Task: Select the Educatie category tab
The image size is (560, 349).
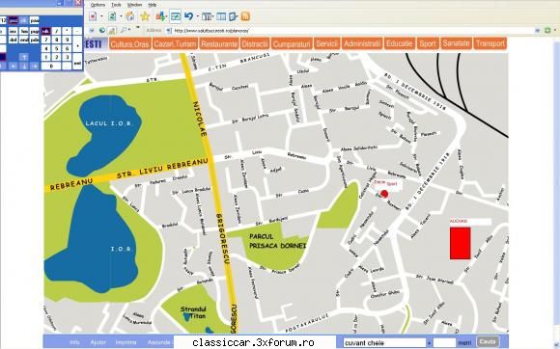Action: (400, 43)
